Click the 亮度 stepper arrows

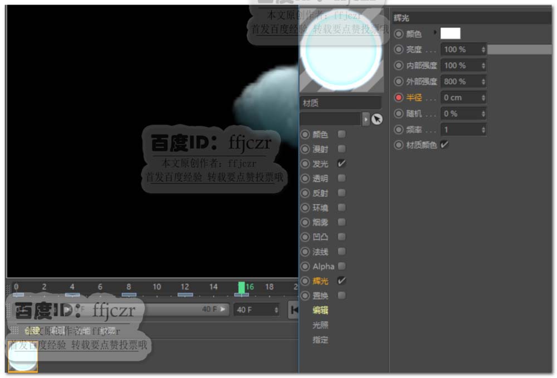[x=483, y=50]
